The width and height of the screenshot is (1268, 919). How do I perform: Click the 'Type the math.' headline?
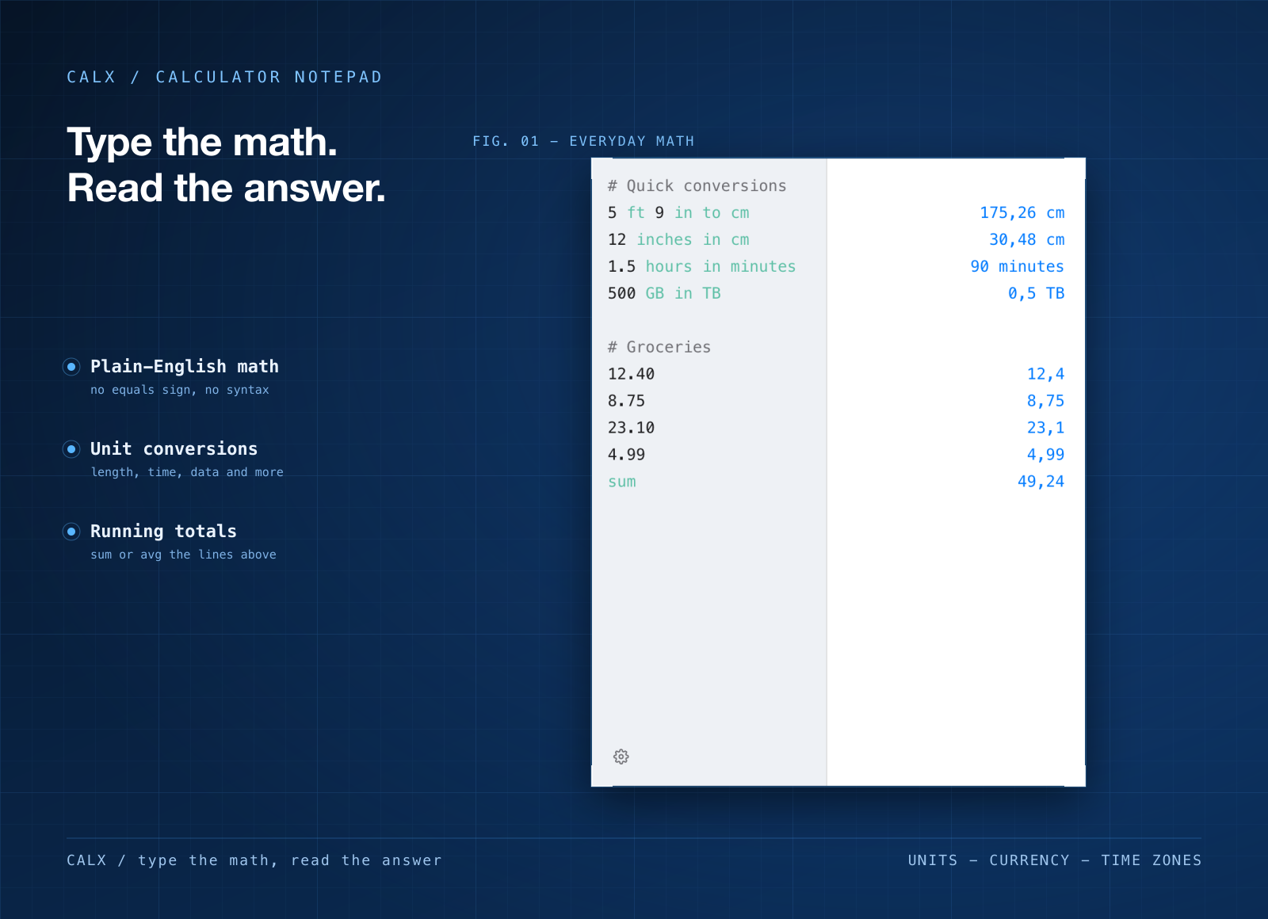(202, 143)
